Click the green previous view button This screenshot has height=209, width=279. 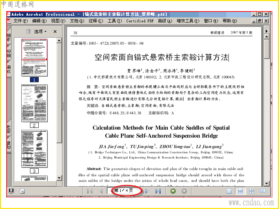(173, 191)
